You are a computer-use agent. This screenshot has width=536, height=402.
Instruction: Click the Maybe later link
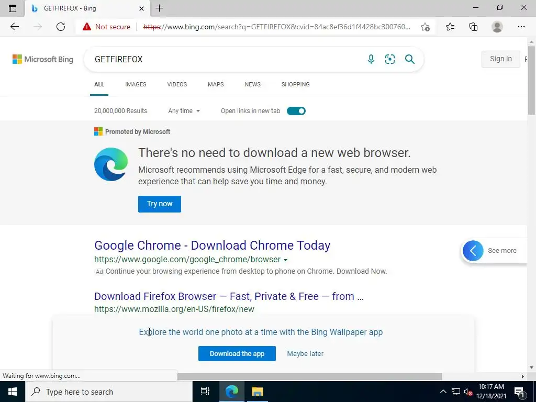305,353
